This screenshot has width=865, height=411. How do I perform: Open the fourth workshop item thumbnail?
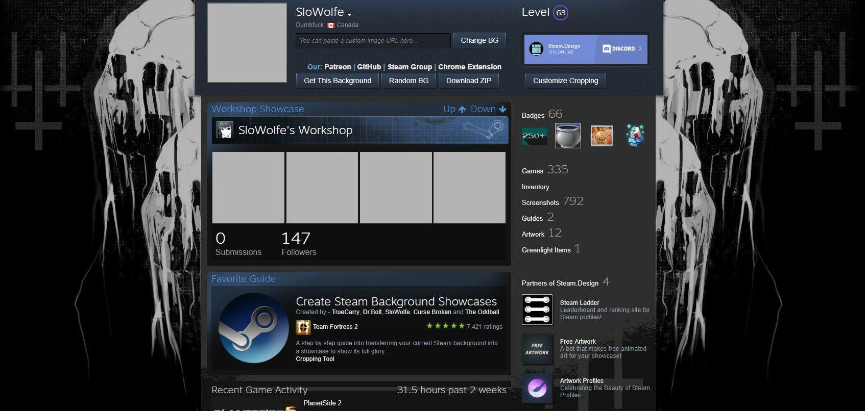(469, 188)
